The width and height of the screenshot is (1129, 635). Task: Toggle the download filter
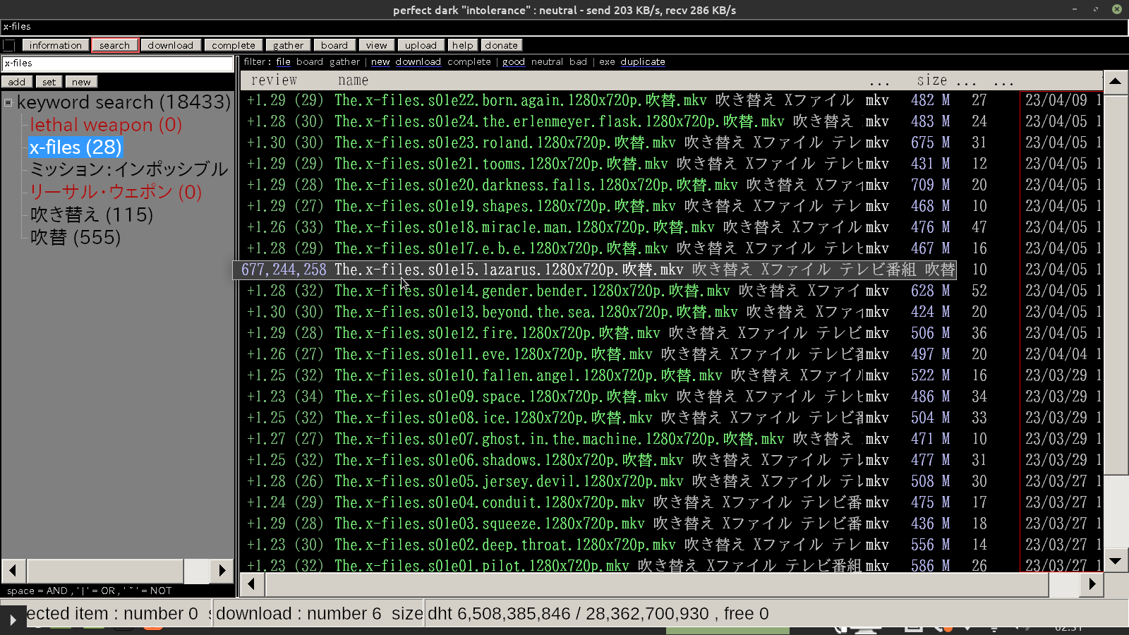(418, 62)
